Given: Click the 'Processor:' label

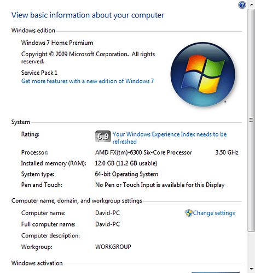Looking at the screenshot, I should [34, 152].
